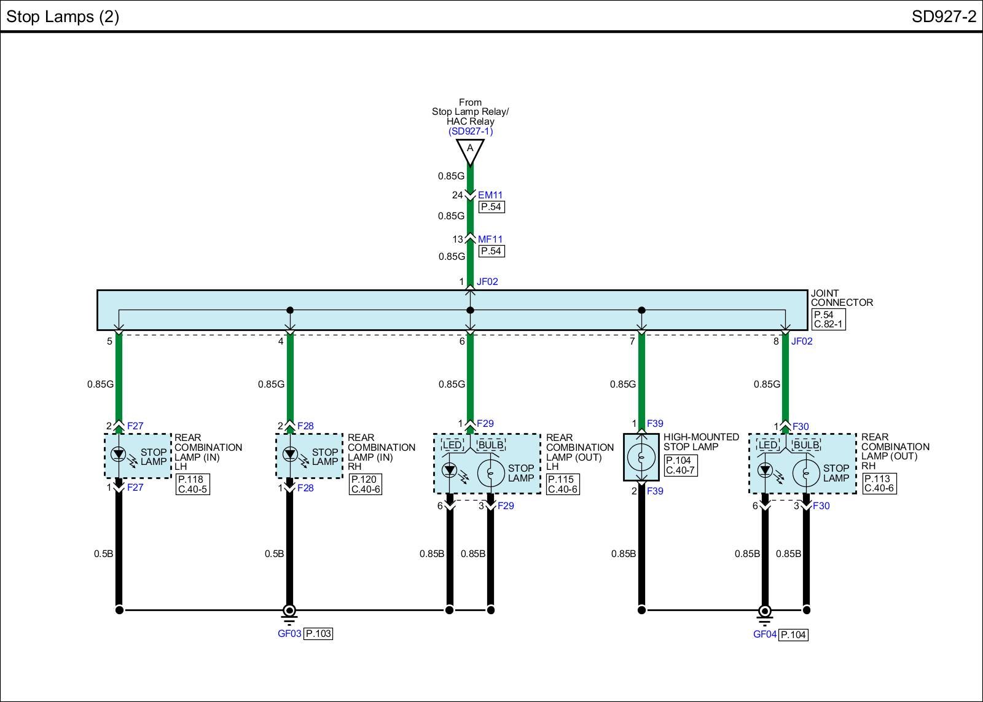
Task: Follow the GF03 ground label link
Action: click(x=289, y=634)
